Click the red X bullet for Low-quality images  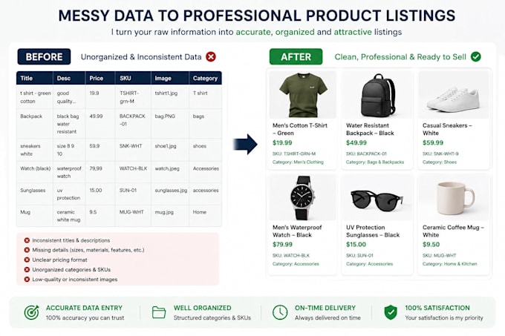click(x=27, y=280)
